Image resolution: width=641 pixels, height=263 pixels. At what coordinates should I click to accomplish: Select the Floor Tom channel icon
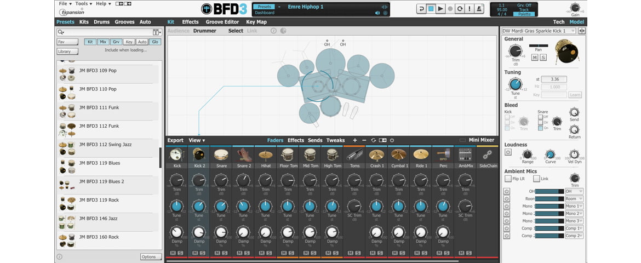click(x=288, y=155)
